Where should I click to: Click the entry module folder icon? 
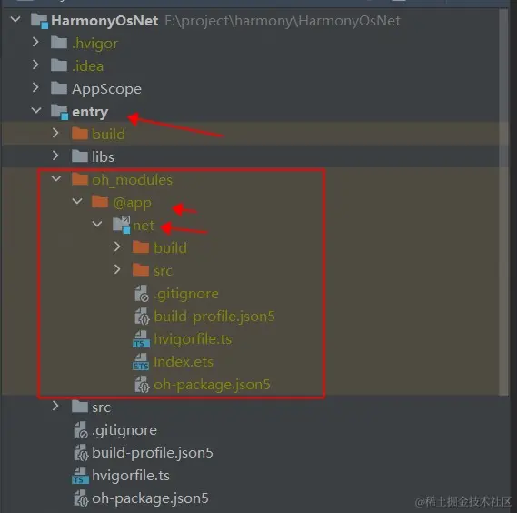[x=60, y=112]
